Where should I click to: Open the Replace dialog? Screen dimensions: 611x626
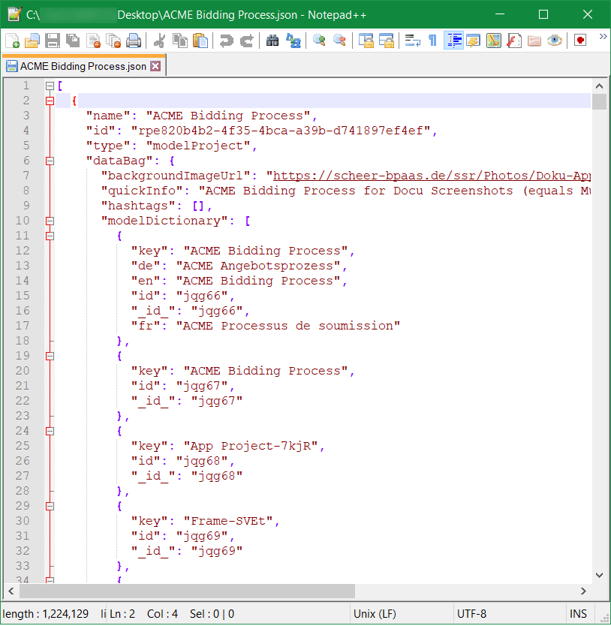point(293,41)
